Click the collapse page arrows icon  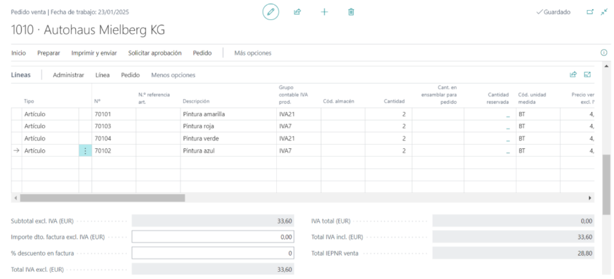[x=604, y=12]
